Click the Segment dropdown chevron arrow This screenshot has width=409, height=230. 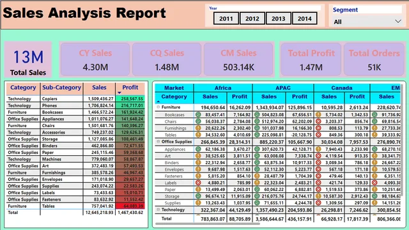pyautogui.click(x=397, y=21)
